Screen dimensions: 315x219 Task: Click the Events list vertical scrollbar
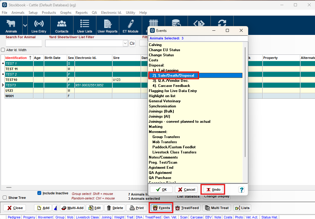pyautogui.click(x=245, y=102)
